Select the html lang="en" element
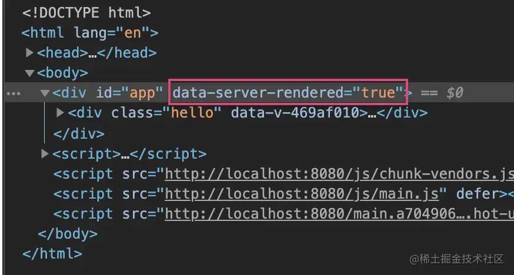 point(90,33)
